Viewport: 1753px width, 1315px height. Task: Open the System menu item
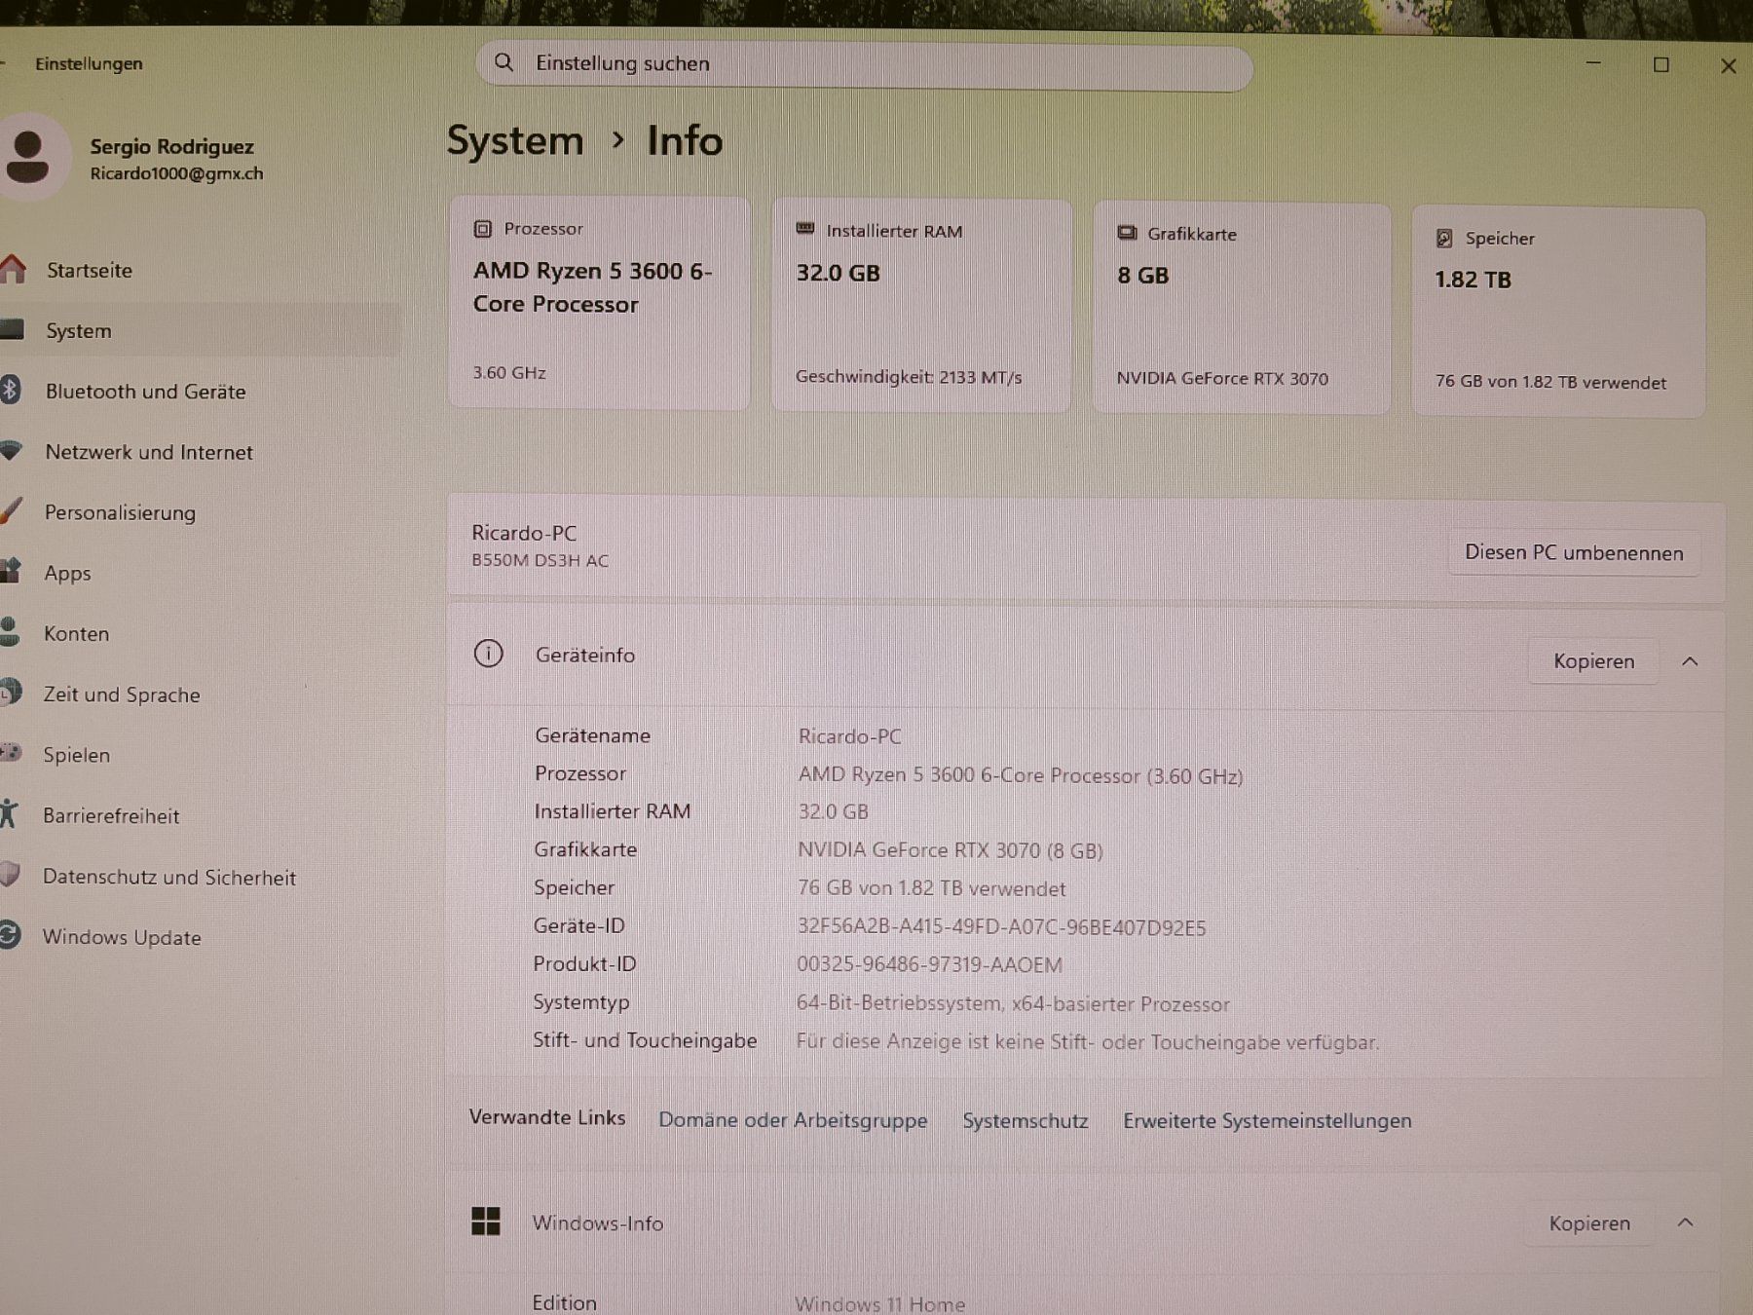(198, 330)
